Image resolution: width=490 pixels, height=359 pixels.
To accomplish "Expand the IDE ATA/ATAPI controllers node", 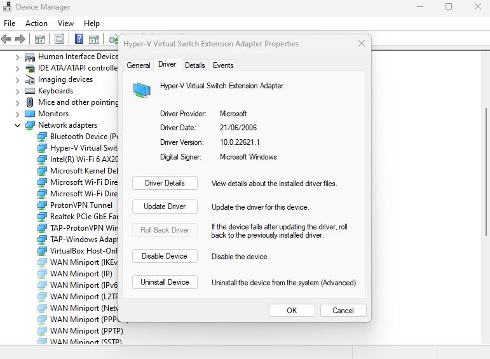I will pyautogui.click(x=18, y=69).
